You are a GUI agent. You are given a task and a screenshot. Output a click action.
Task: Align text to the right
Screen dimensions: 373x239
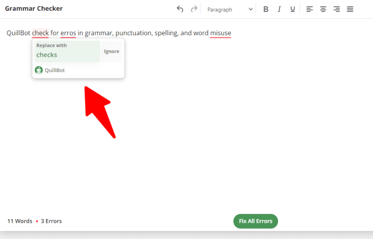click(x=337, y=9)
